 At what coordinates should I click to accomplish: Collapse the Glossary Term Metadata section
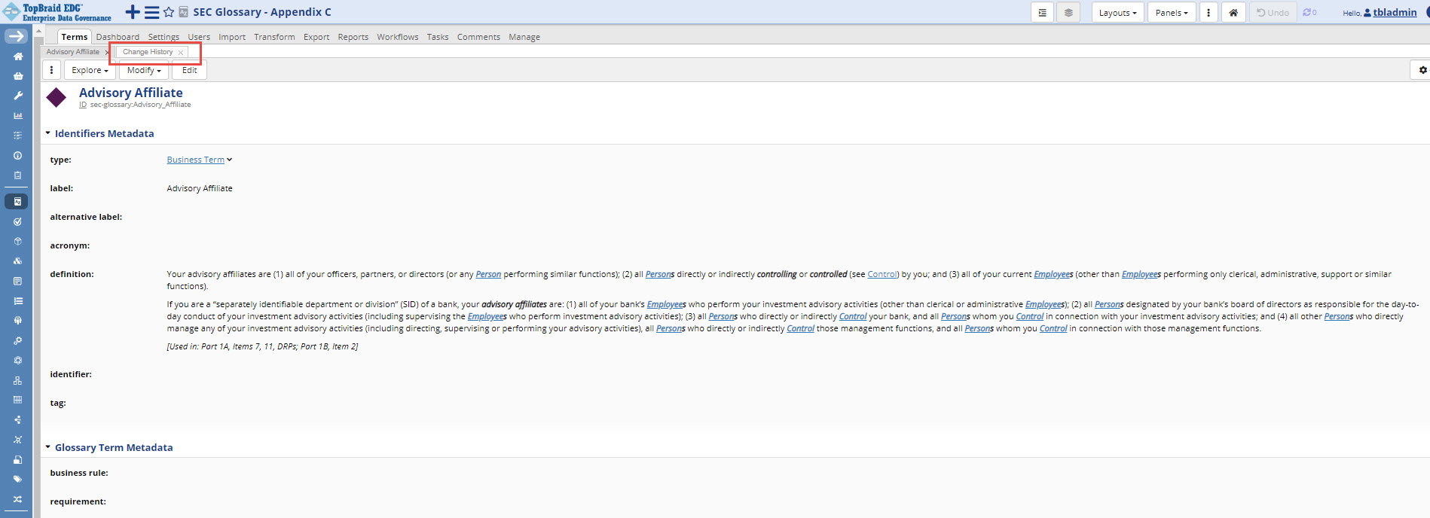click(48, 447)
